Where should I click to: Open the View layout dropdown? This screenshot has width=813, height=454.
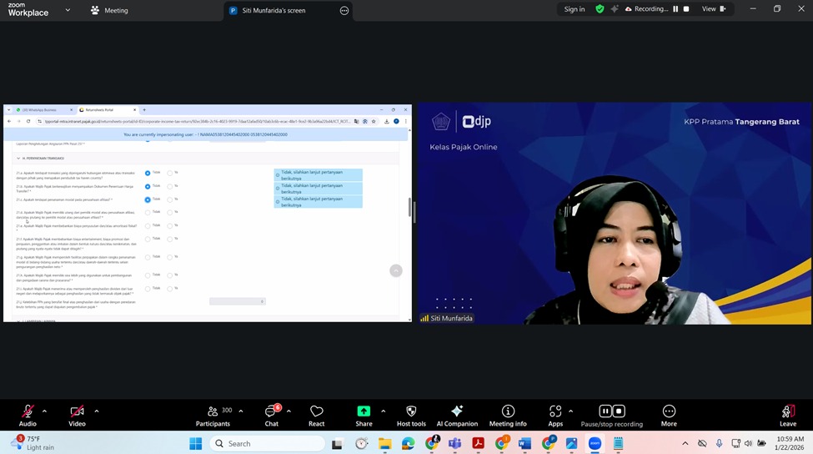(x=713, y=9)
